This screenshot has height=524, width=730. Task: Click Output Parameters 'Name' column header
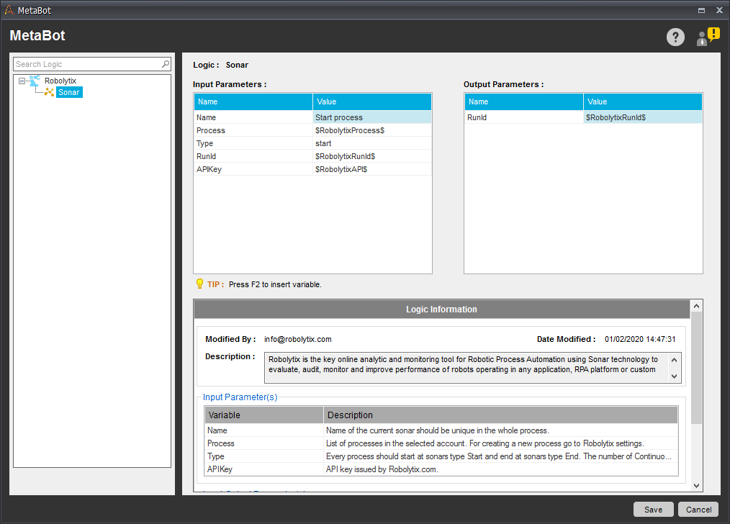click(x=524, y=101)
